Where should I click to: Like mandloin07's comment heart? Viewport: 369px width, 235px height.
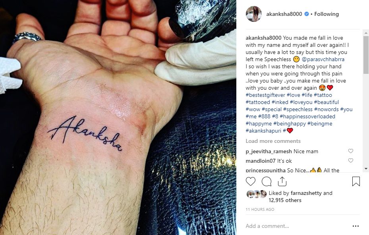(x=351, y=160)
